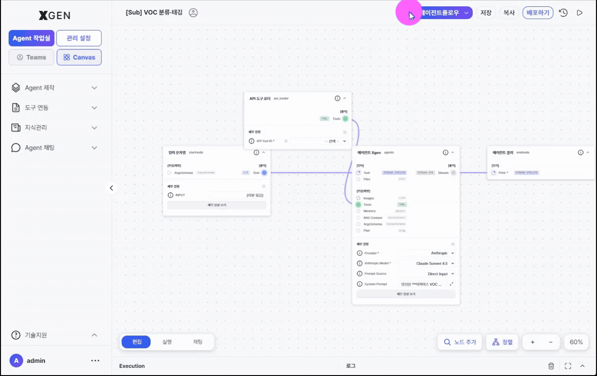Open the smiley icon beside workflow title
597x376 pixels.
coord(193,13)
